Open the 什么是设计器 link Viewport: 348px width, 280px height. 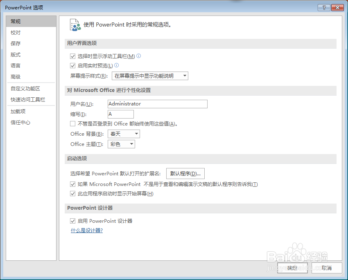(x=87, y=231)
